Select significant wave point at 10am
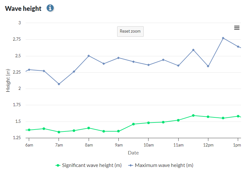 [149, 123]
